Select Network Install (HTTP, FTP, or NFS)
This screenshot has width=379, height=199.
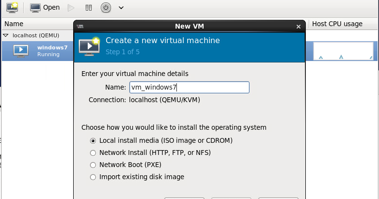tap(150, 153)
